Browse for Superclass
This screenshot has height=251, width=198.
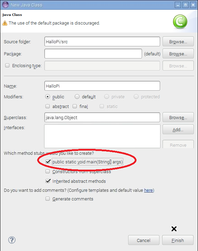[178, 117]
